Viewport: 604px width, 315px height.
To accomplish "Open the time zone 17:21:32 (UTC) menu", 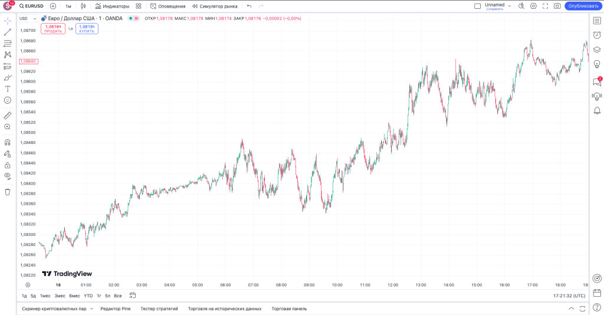I will (x=569, y=296).
